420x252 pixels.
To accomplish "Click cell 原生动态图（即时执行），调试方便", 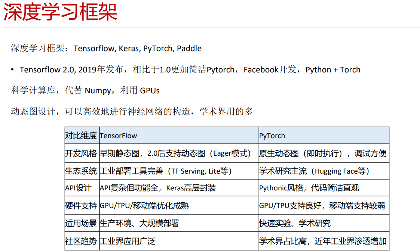I will pyautogui.click(x=324, y=153).
